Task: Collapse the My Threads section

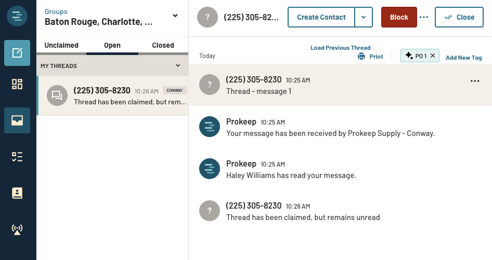Action: coord(178,66)
